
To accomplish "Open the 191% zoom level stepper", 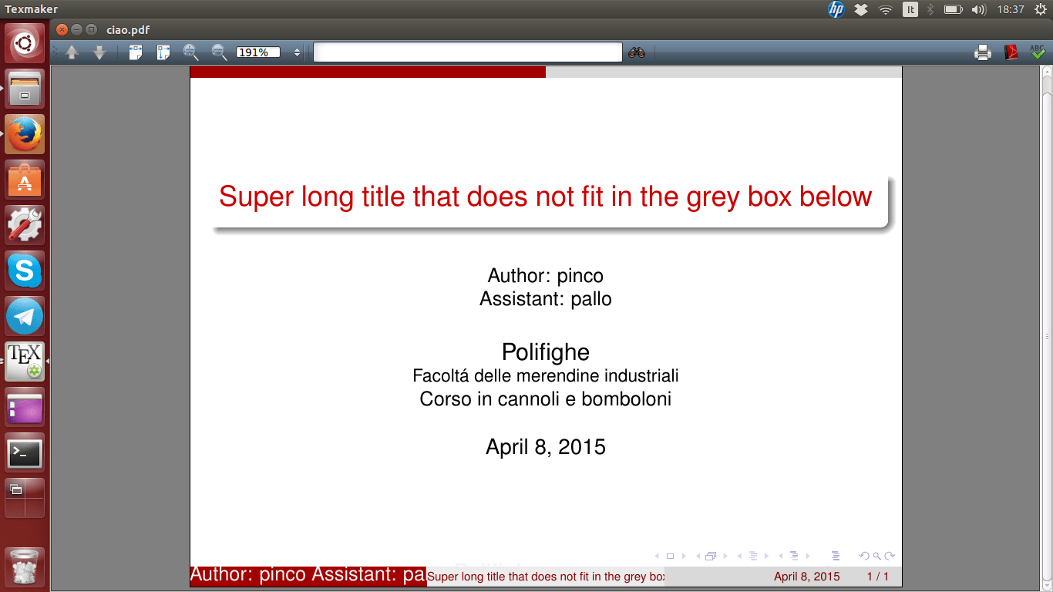I will tap(297, 52).
